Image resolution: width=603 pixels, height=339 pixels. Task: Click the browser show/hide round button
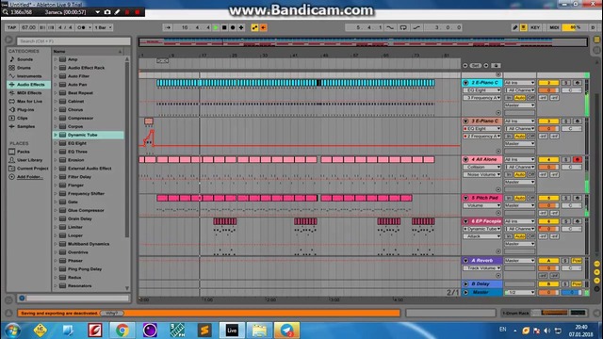(x=8, y=40)
